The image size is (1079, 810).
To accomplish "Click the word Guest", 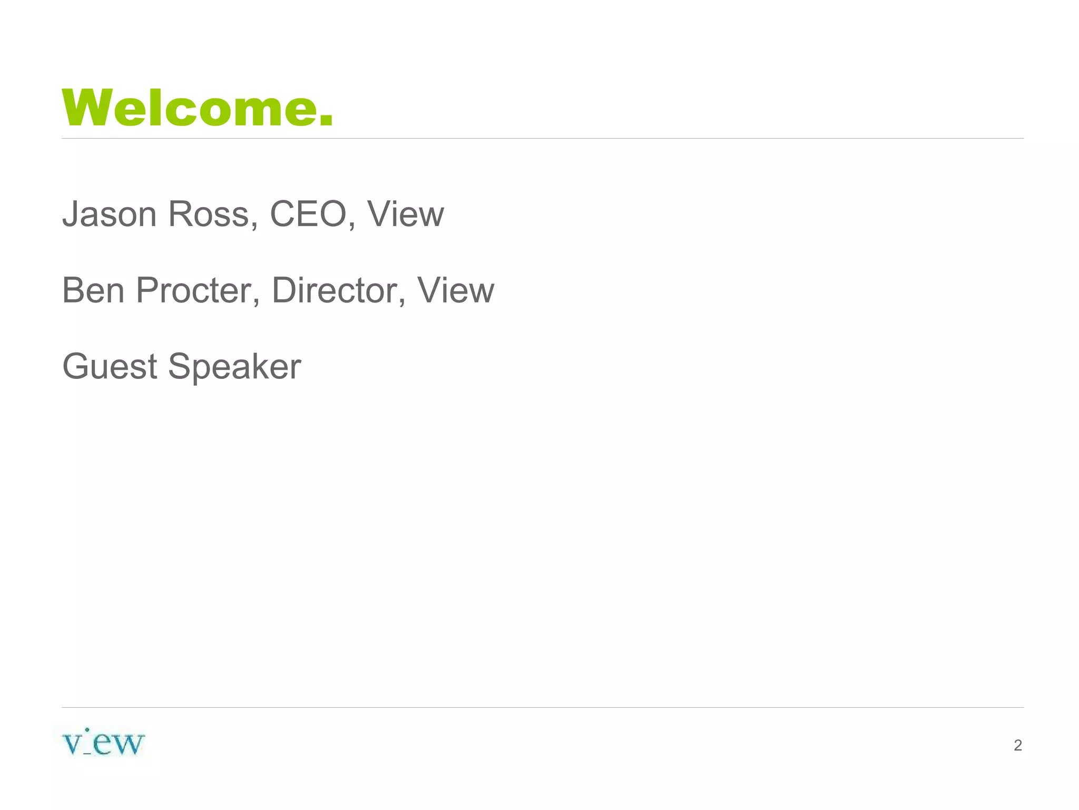I will (110, 366).
